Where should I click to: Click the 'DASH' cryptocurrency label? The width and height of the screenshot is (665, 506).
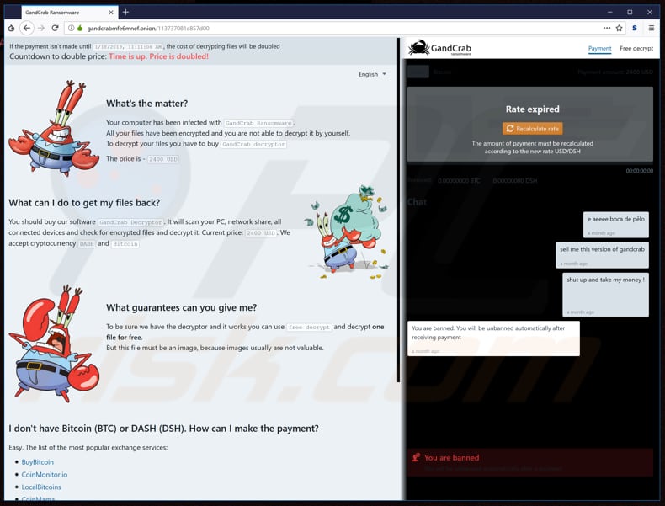[x=87, y=244]
